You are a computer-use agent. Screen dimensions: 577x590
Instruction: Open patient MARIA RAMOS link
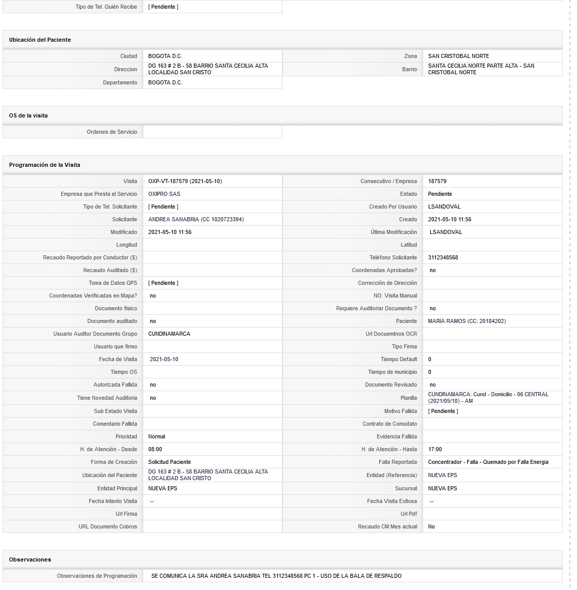(467, 321)
